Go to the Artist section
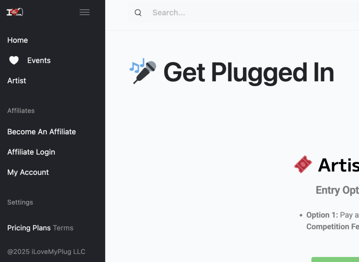Screen dimensions: 359x262 (17, 81)
